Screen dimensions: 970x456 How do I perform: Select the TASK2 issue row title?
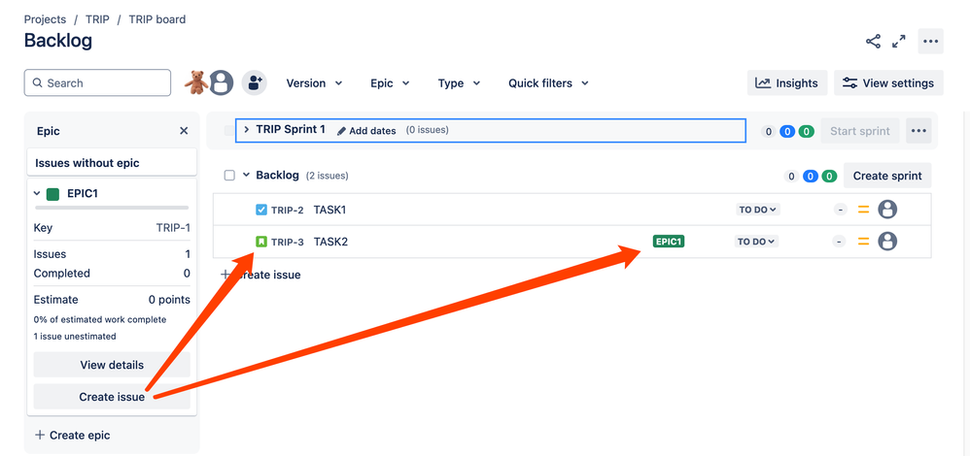pyautogui.click(x=331, y=241)
